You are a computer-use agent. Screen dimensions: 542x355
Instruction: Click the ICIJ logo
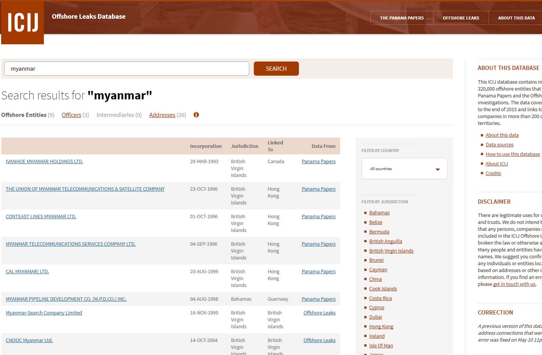click(23, 22)
